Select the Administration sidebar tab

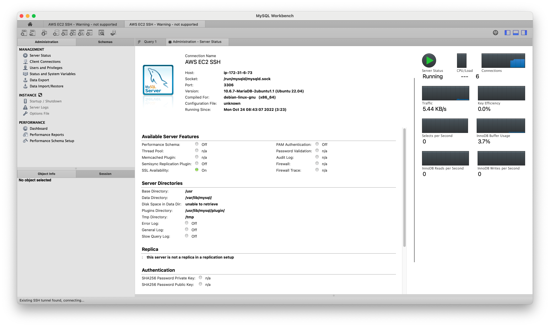click(x=46, y=42)
